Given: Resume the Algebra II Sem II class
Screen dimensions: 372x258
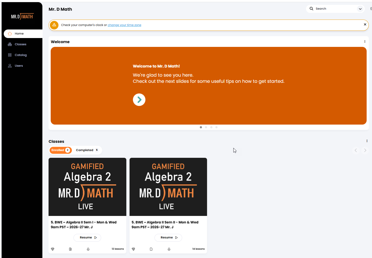Looking at the screenshot, I should click(x=168, y=238).
